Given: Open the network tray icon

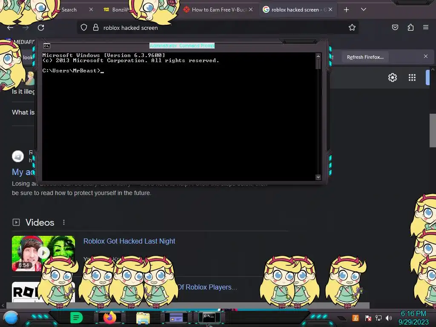Looking at the screenshot, I should [379, 318].
